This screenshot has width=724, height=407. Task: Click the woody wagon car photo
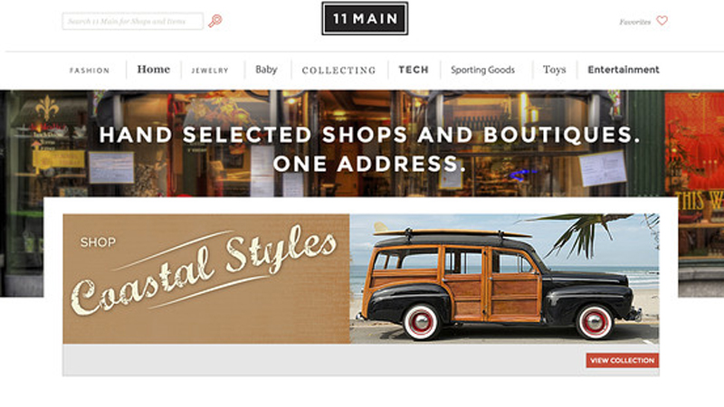[x=504, y=279]
